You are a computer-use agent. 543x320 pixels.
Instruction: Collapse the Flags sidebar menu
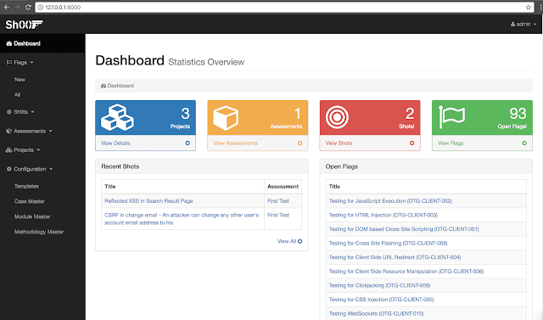(x=20, y=62)
